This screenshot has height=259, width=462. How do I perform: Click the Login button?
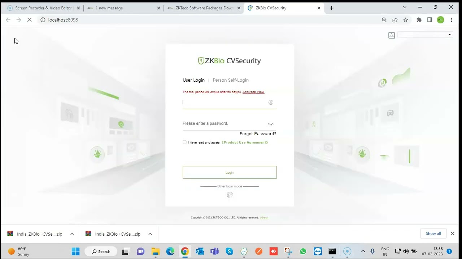click(230, 172)
